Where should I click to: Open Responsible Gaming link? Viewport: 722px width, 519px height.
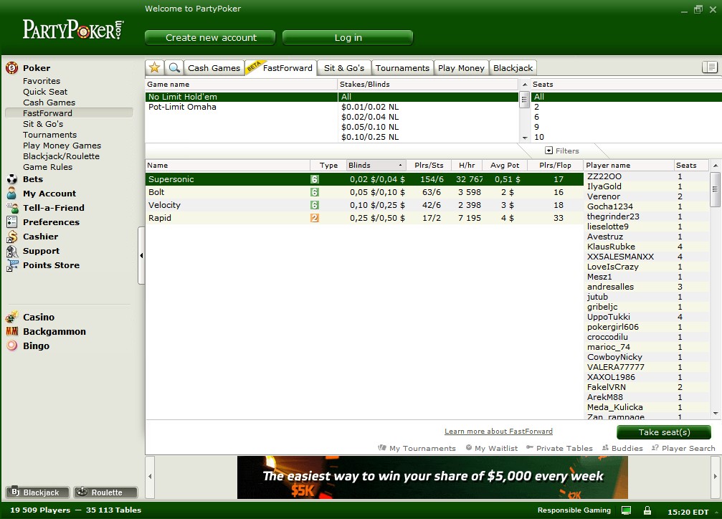tap(574, 510)
